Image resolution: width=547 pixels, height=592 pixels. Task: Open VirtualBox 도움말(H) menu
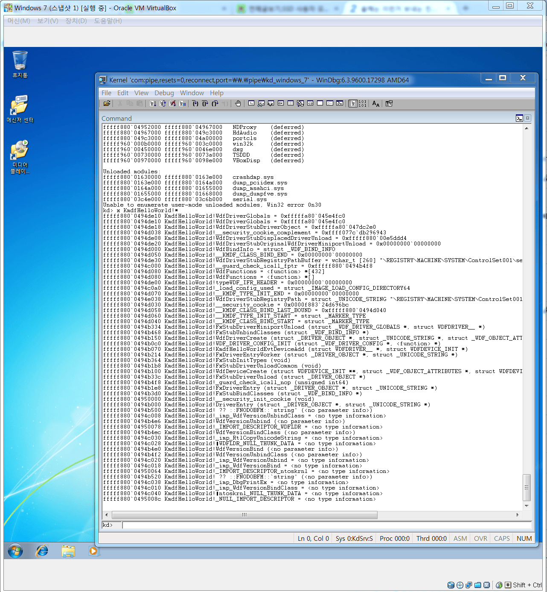(x=108, y=20)
